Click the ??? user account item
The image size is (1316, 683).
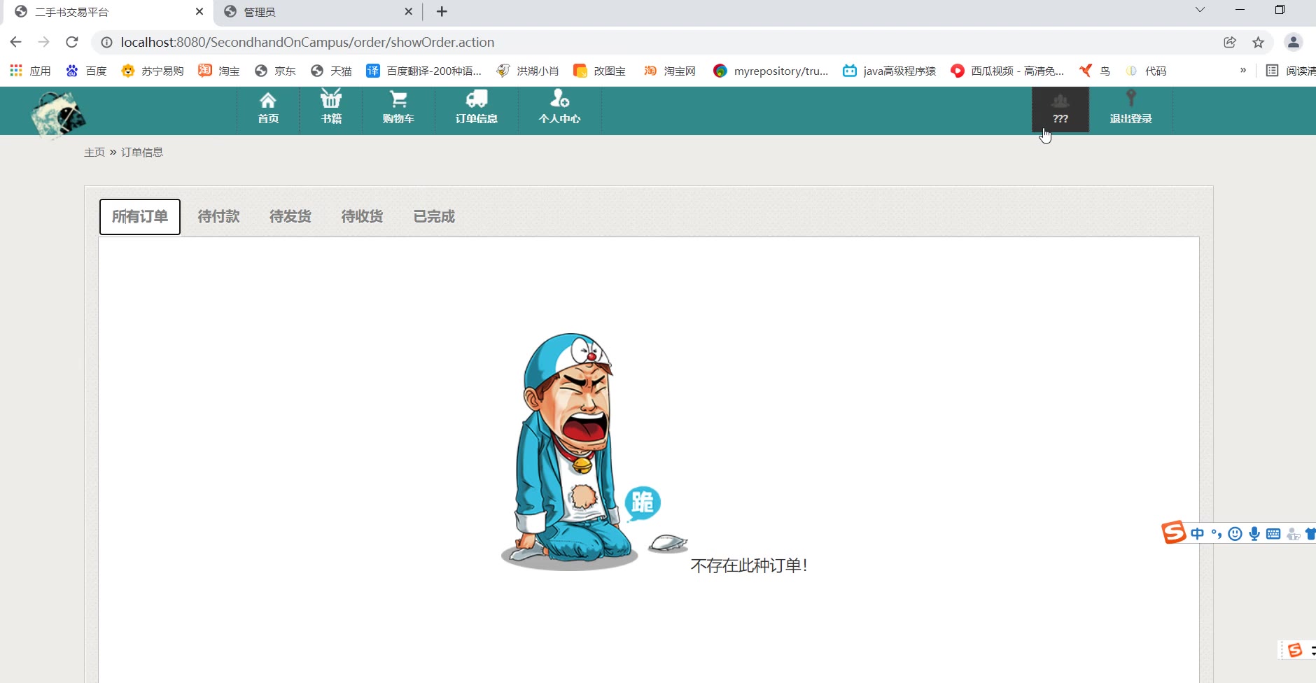[x=1060, y=109]
